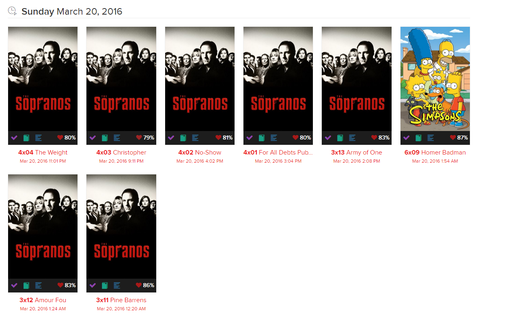506x318 pixels.
Task: Click heart rating on 3x13 Army of One
Action: (x=380, y=138)
